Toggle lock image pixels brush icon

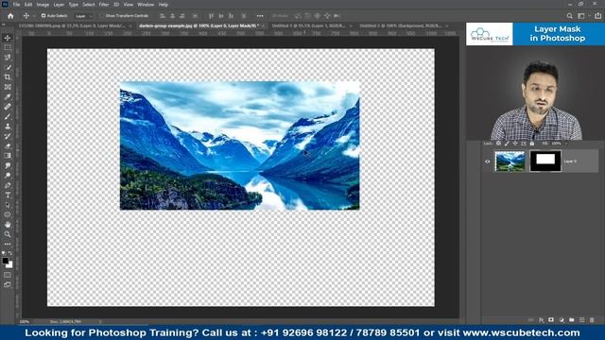click(x=507, y=144)
